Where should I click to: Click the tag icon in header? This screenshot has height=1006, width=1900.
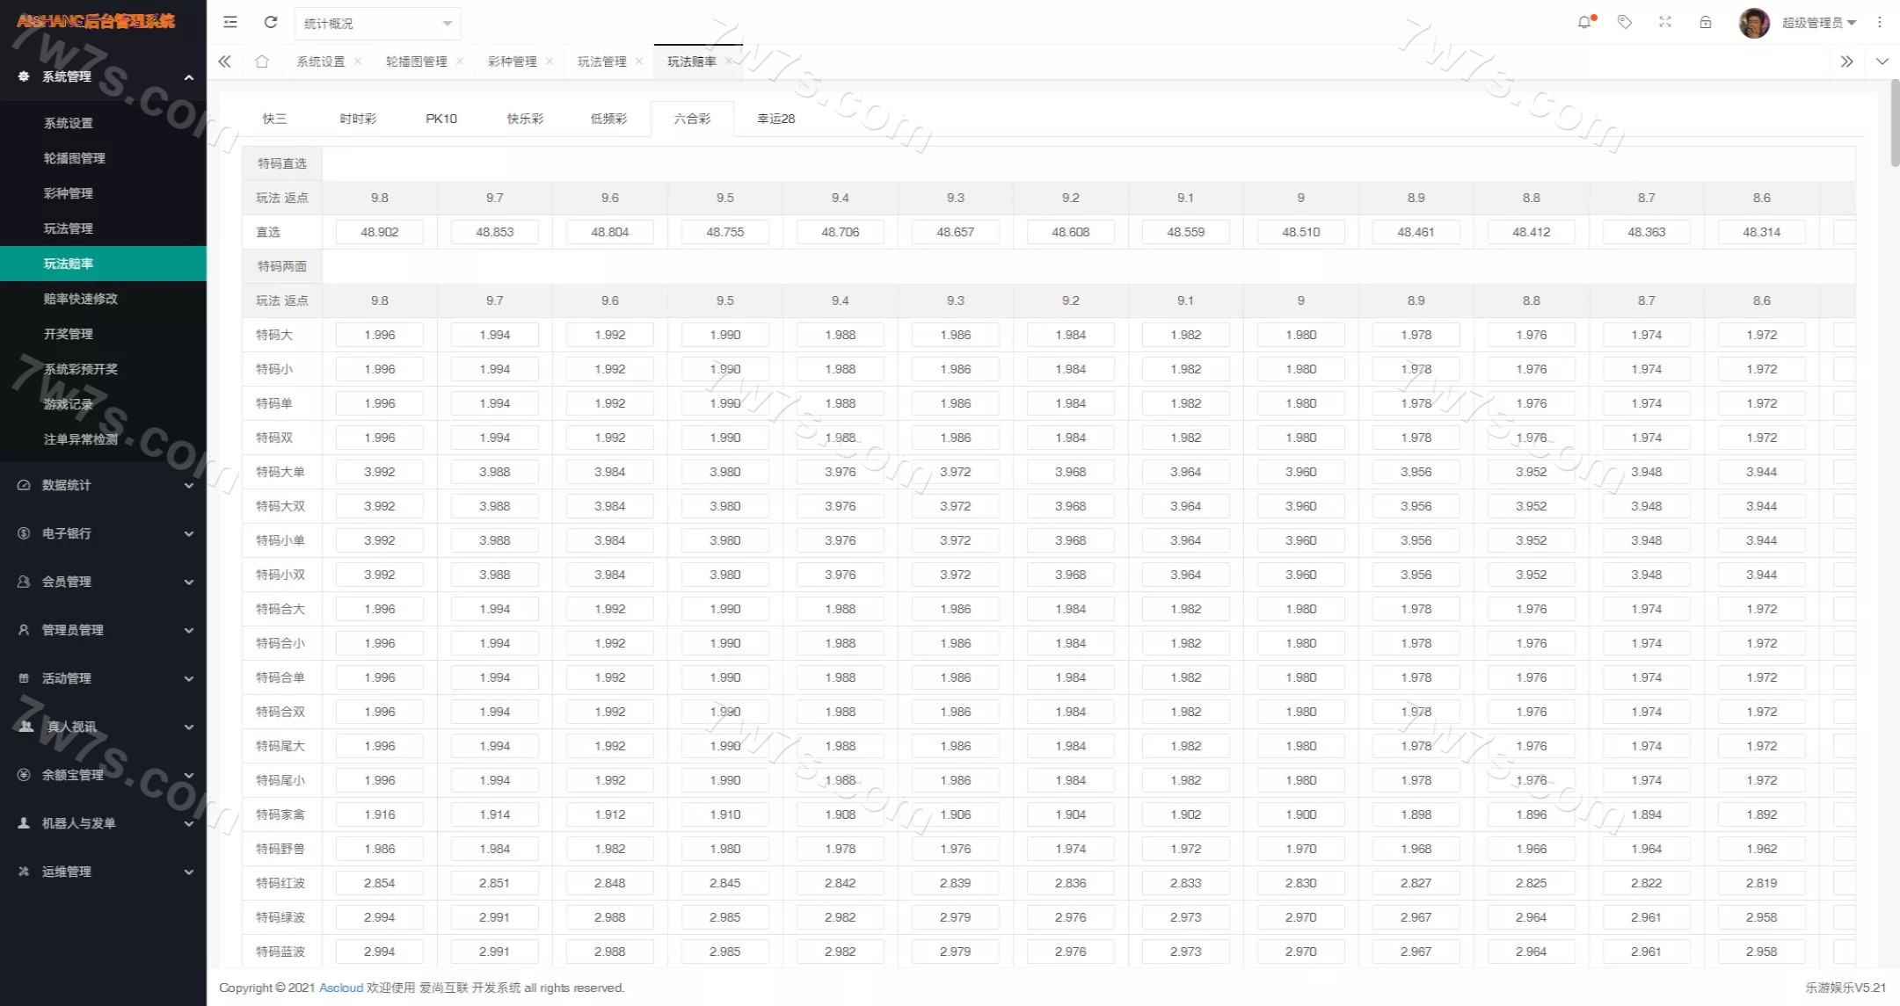click(x=1625, y=23)
